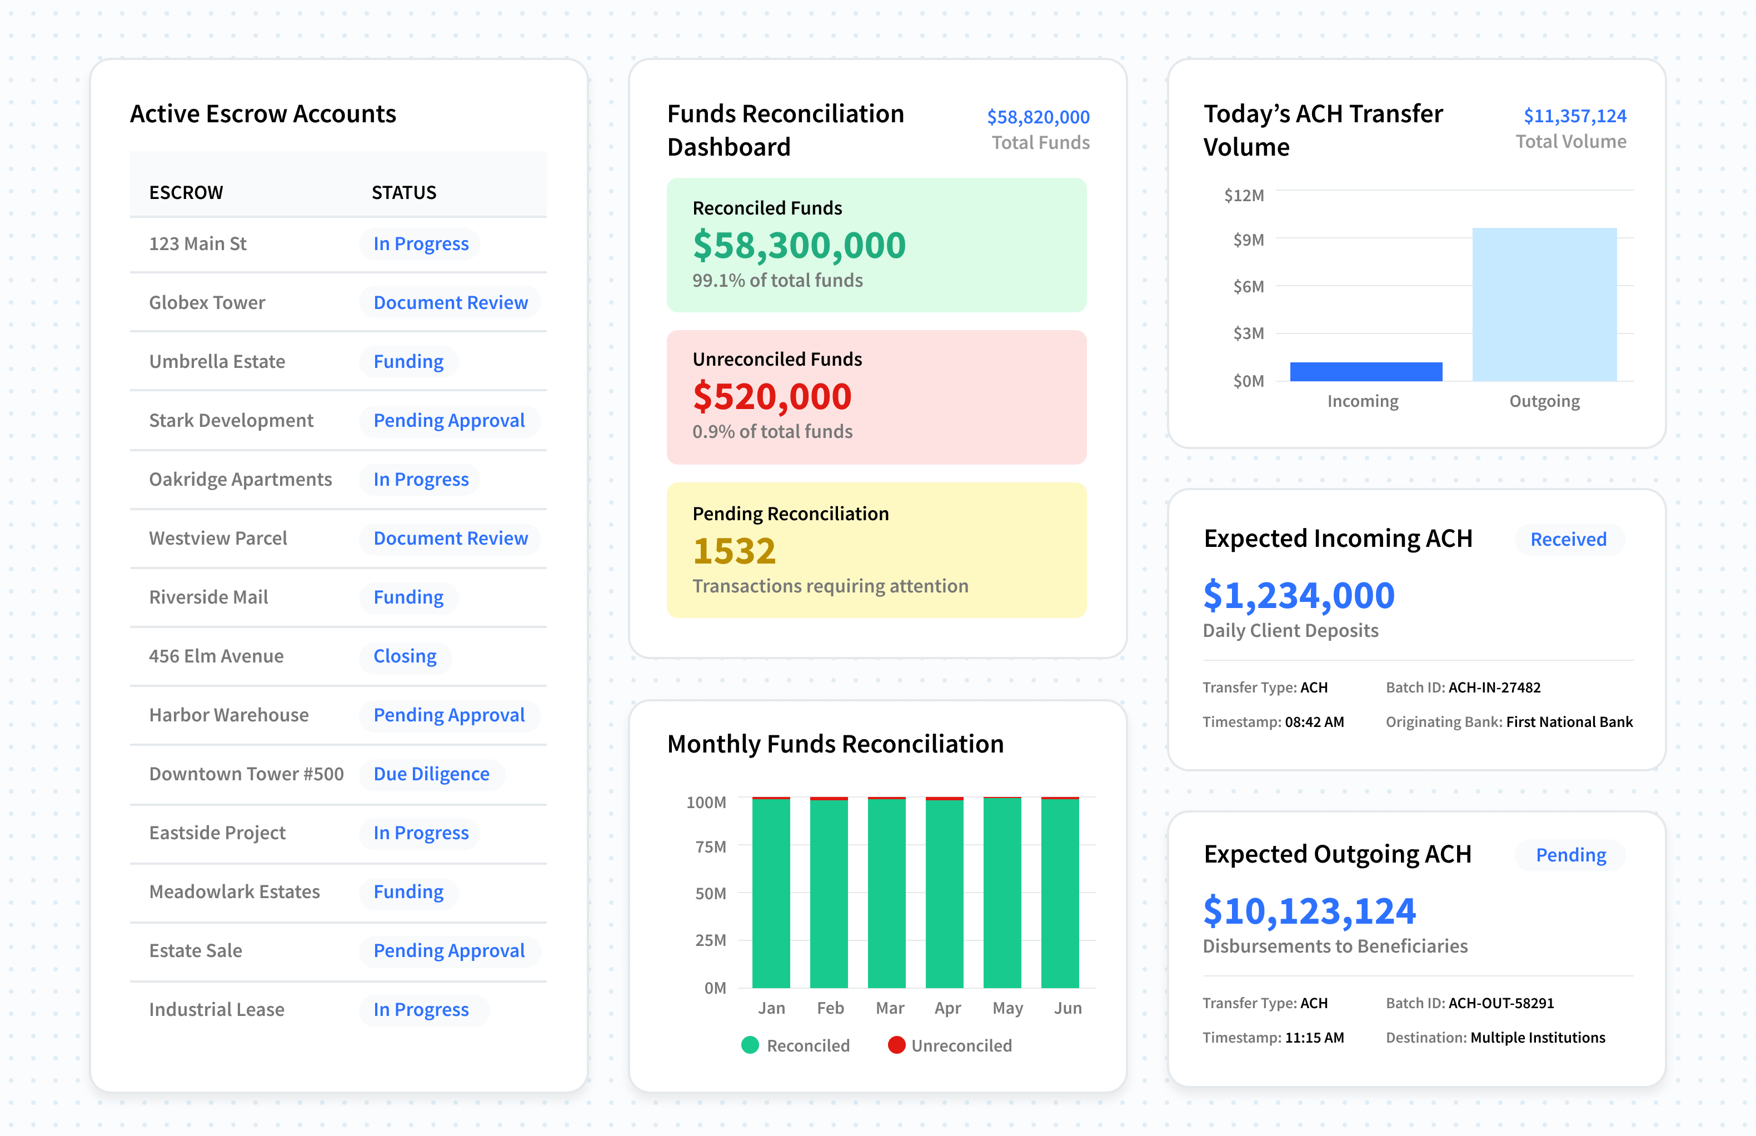Click Pending Approval badge for Estate Sale

(x=449, y=951)
